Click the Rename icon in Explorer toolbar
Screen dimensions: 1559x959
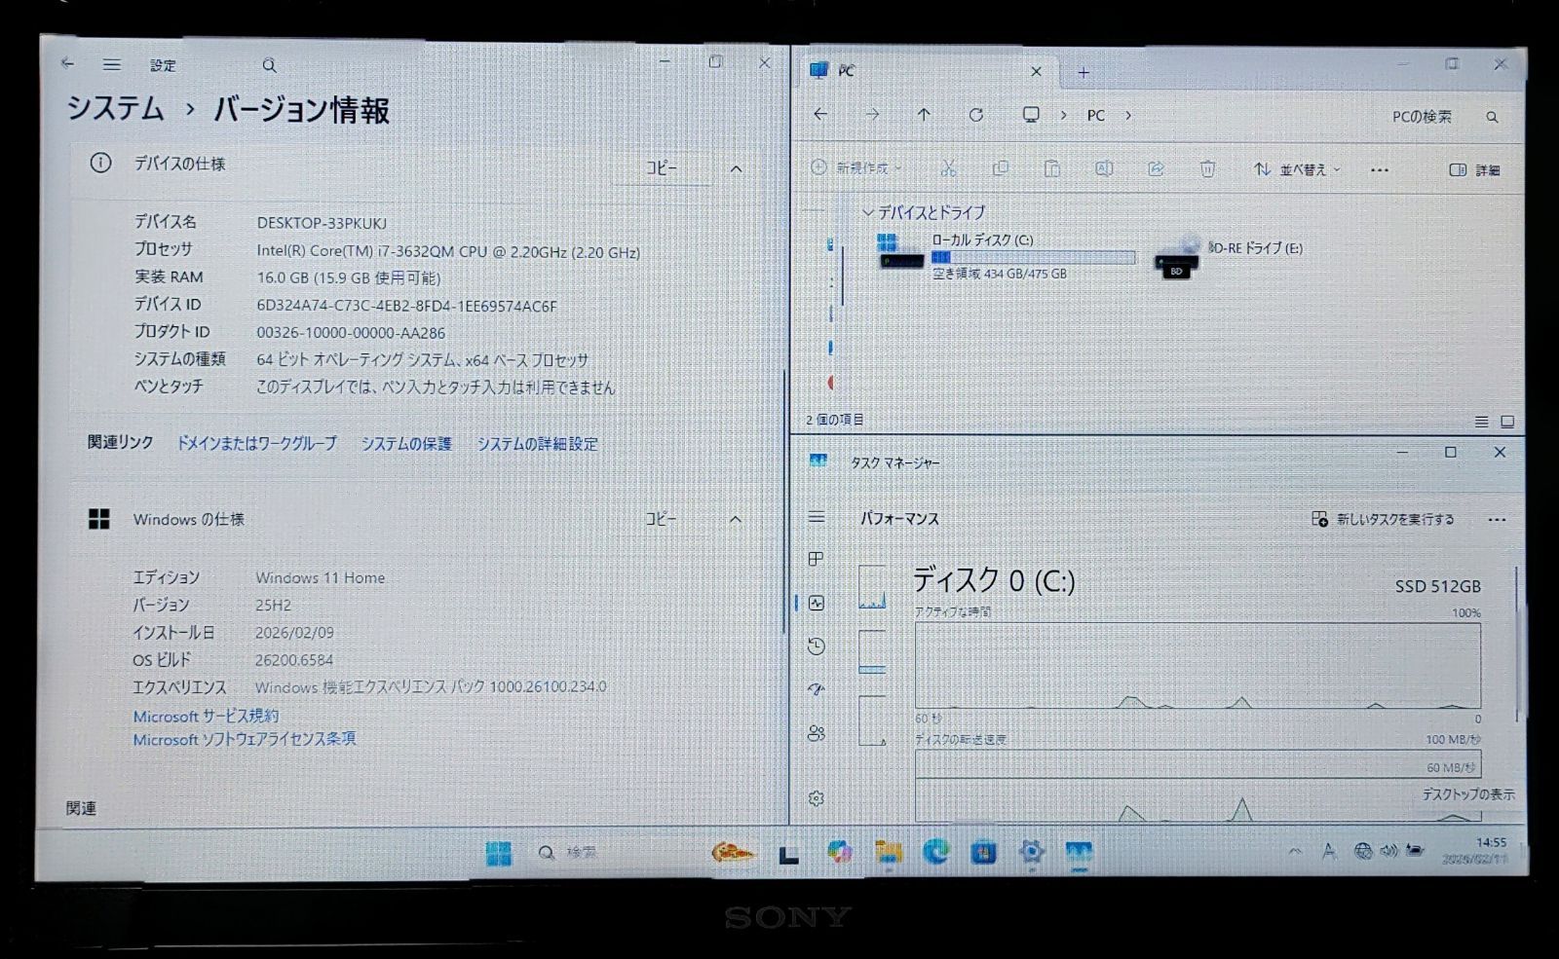1104,168
